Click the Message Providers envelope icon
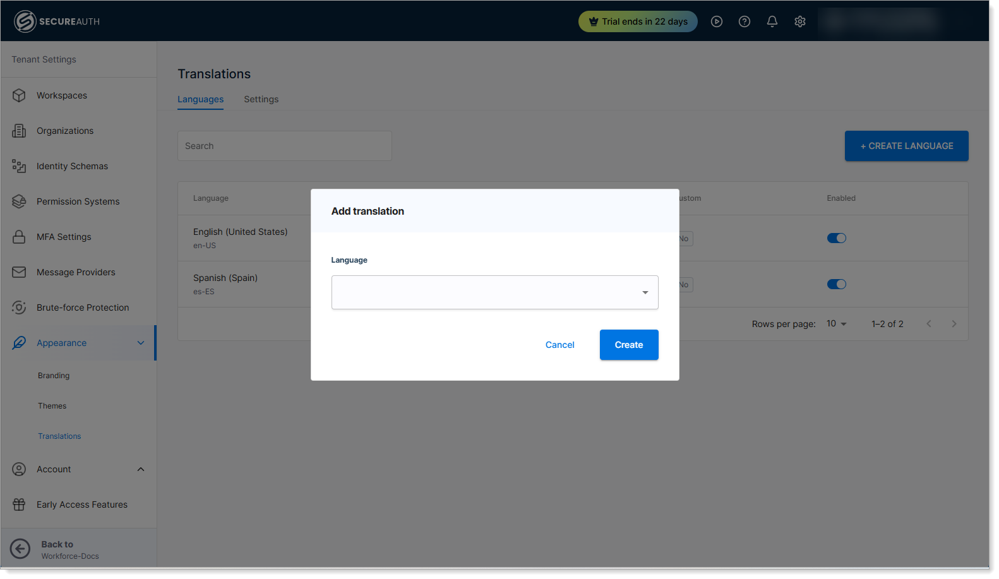 tap(19, 272)
